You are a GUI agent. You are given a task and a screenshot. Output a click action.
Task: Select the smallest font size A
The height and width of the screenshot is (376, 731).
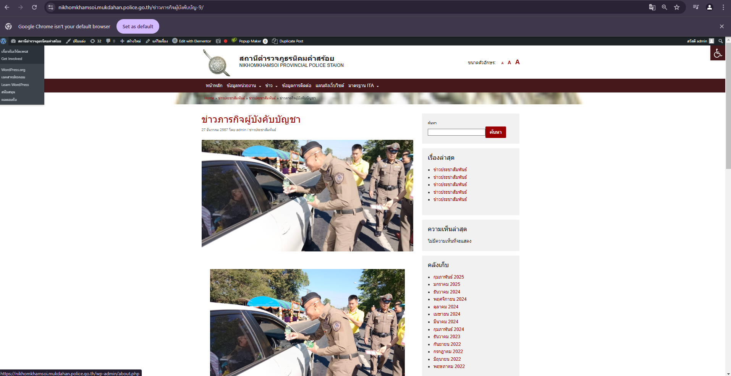(502, 63)
